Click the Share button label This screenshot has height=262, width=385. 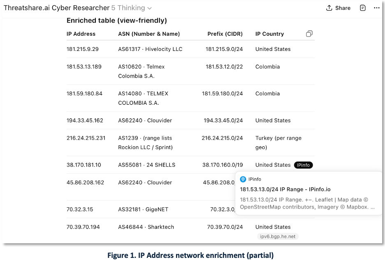343,8
